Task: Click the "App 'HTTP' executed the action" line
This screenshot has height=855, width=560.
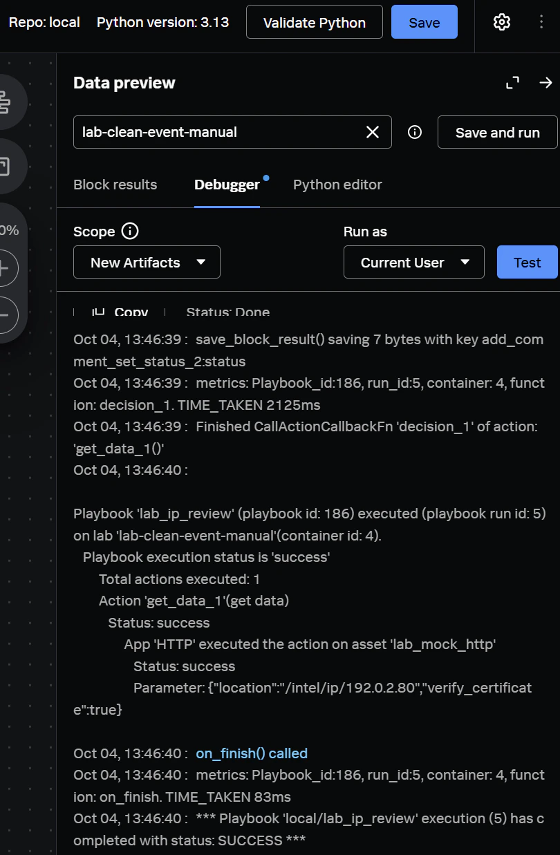Action: click(310, 644)
